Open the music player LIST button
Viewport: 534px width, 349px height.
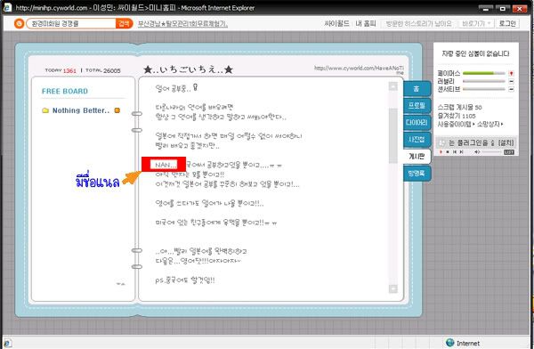pos(509,152)
